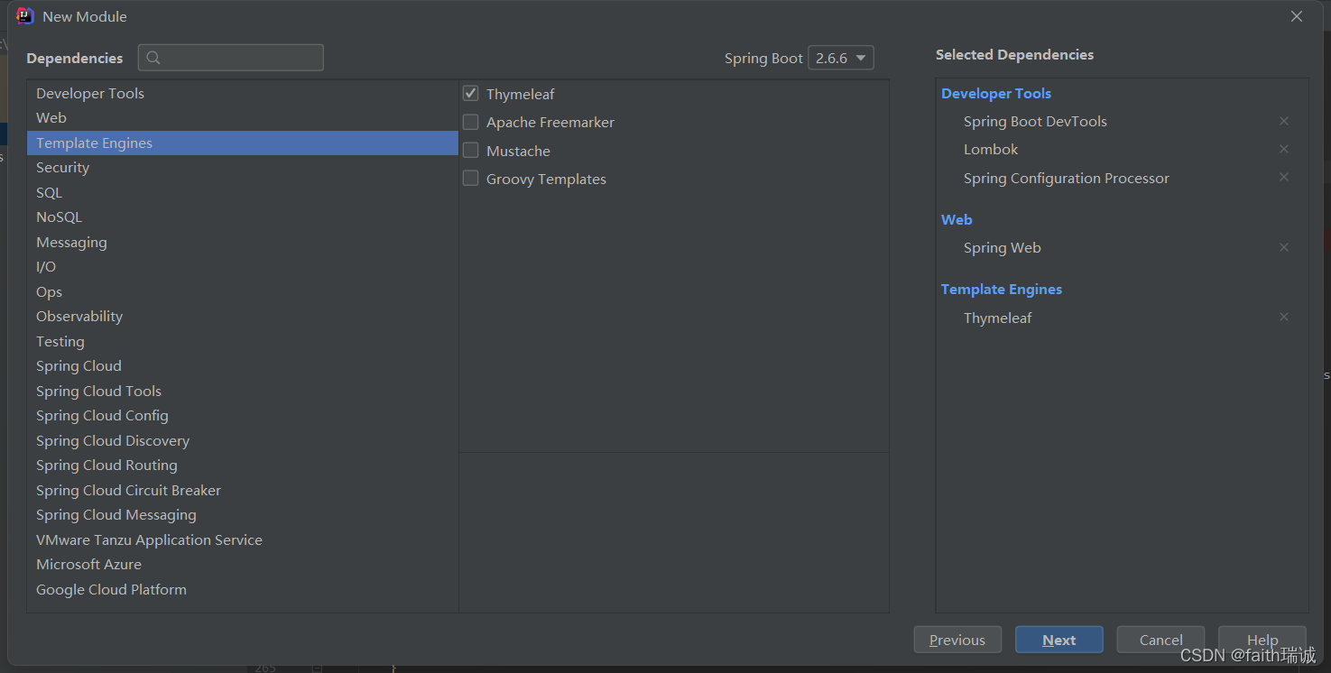1331x673 pixels.
Task: Cancel the New Module wizard
Action: (1160, 640)
